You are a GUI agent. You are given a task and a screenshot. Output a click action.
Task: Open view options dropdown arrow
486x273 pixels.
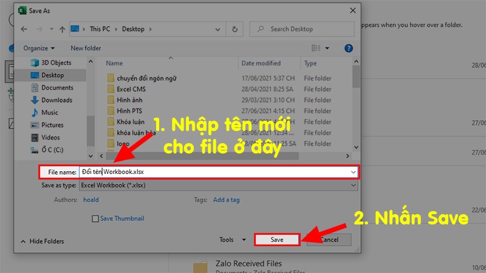327,49
